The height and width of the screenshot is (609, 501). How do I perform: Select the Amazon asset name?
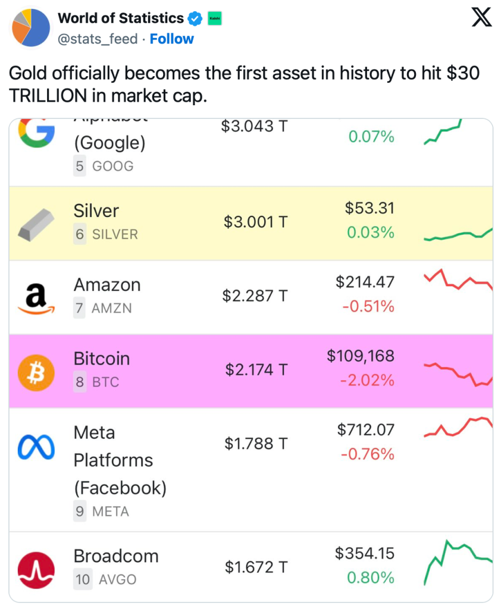(x=107, y=285)
